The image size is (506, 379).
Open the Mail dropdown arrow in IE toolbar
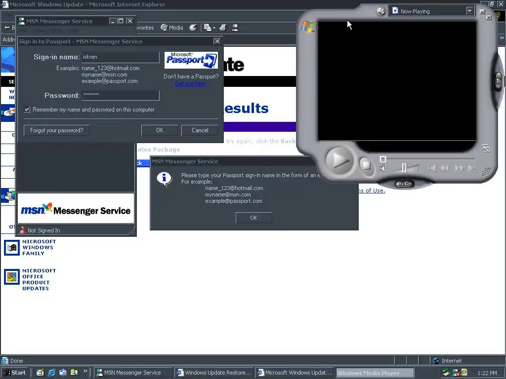click(214, 28)
